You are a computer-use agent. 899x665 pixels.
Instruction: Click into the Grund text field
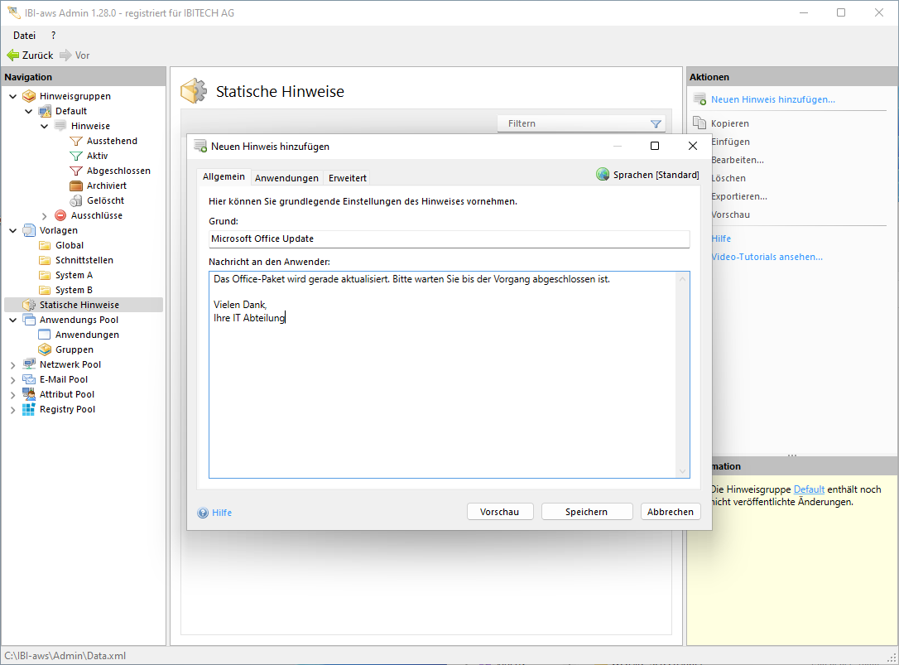pos(449,239)
